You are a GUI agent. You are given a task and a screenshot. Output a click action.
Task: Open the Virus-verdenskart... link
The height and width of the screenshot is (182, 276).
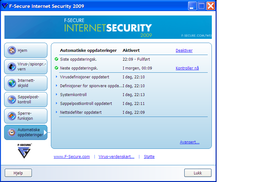click(x=116, y=157)
